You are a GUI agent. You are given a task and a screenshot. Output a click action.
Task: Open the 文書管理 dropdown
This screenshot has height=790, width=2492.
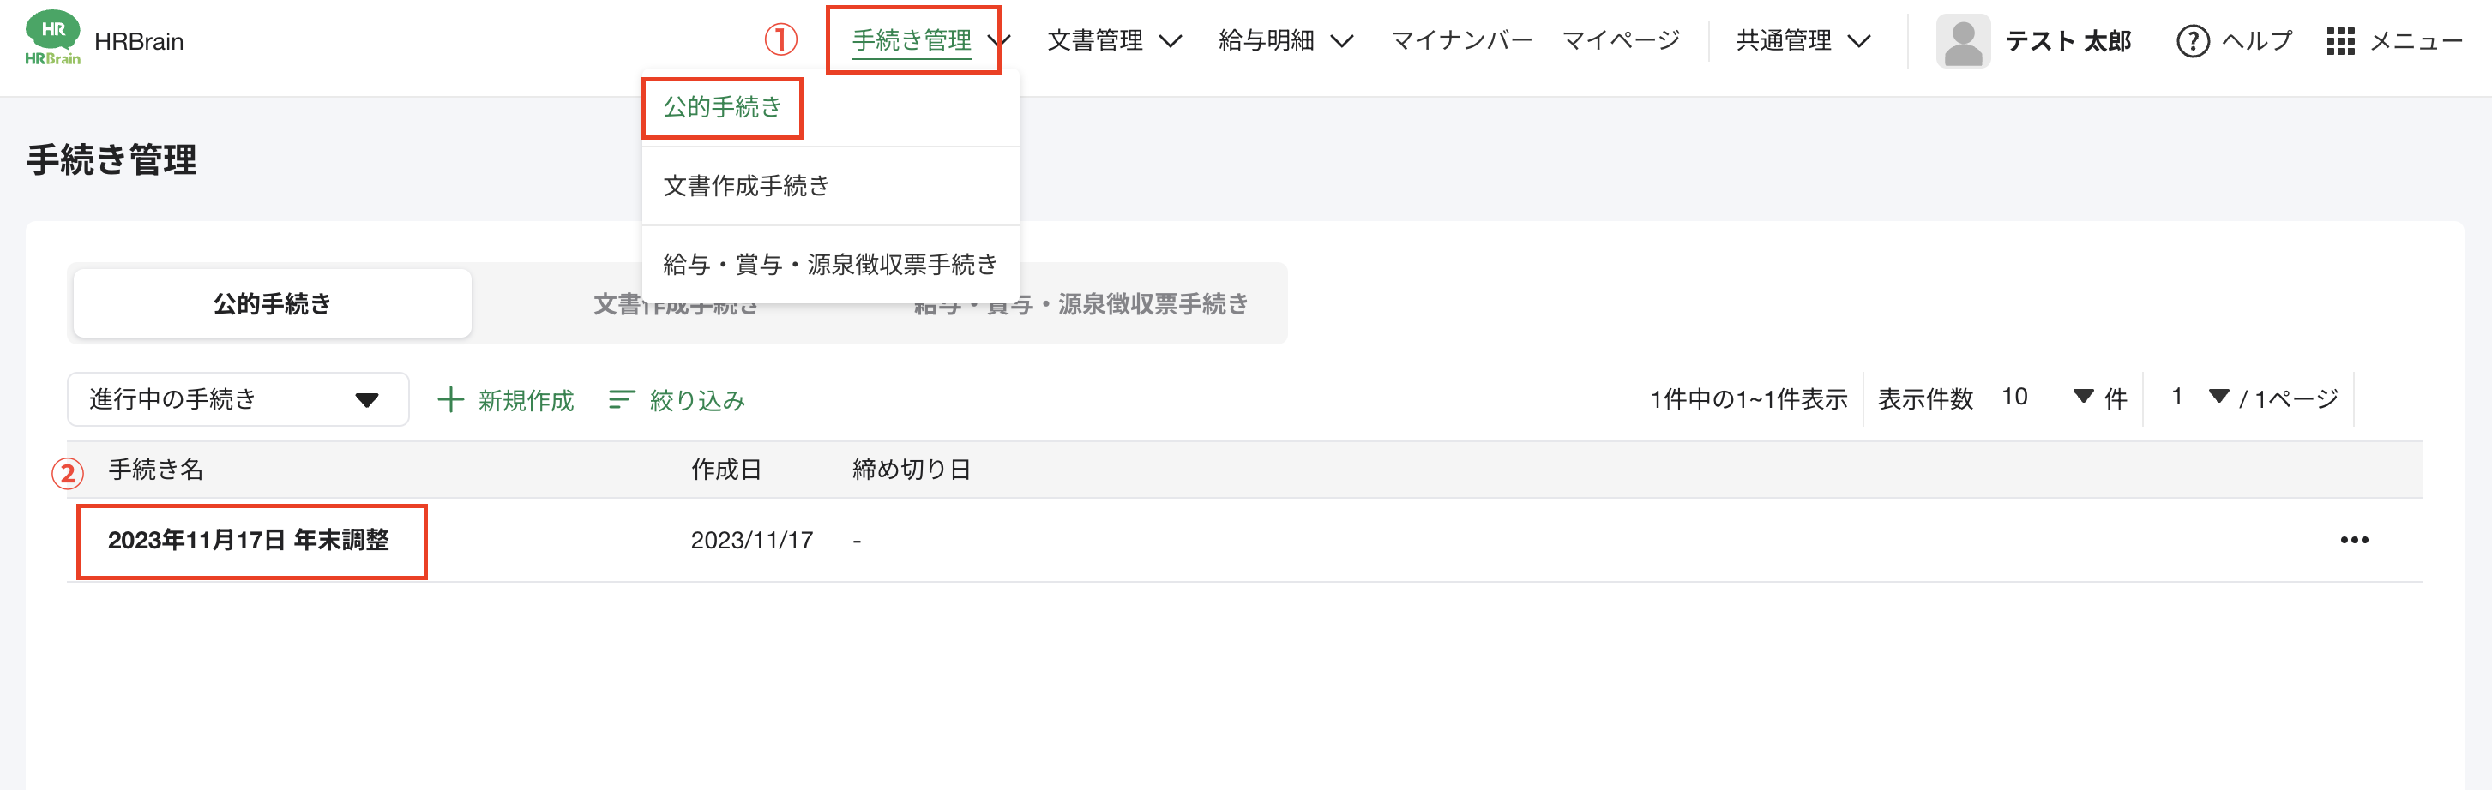point(1094,39)
